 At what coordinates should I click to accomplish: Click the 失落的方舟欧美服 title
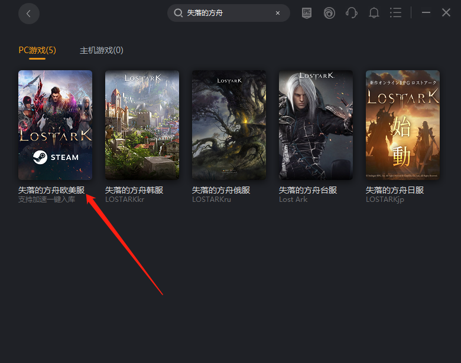(51, 190)
